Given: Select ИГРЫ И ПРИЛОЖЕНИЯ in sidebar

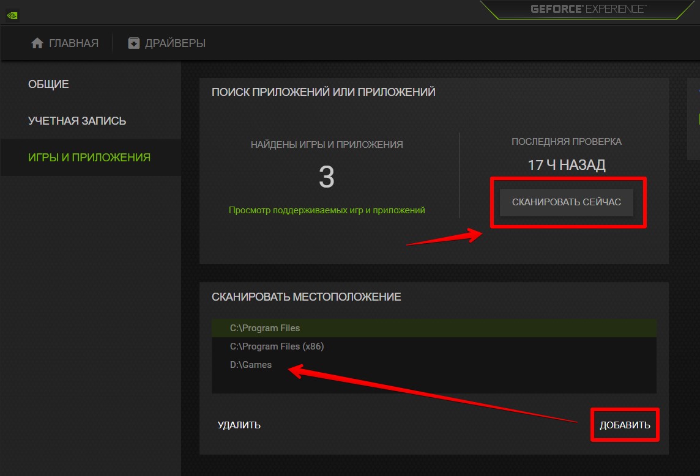Looking at the screenshot, I should 89,158.
